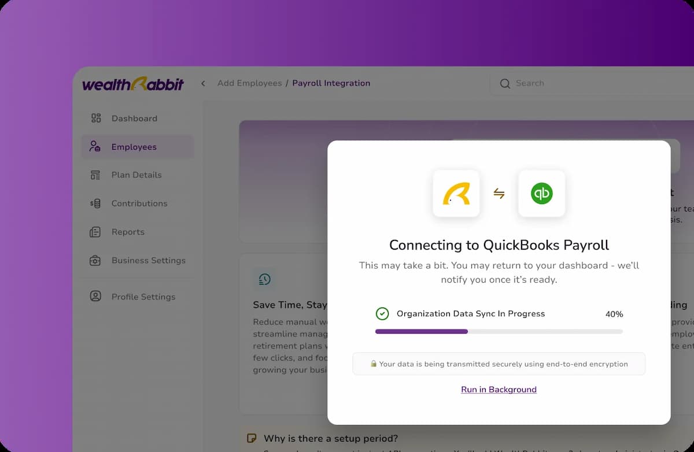The width and height of the screenshot is (694, 452).
Task: Click the Run in Background link
Action: coord(499,390)
